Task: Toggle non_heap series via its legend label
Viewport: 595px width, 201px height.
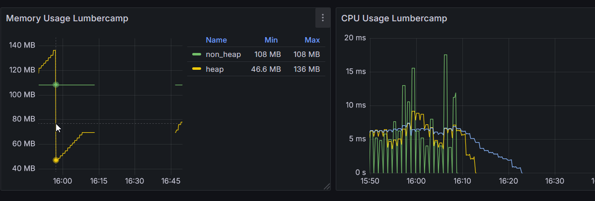Action: coord(223,54)
